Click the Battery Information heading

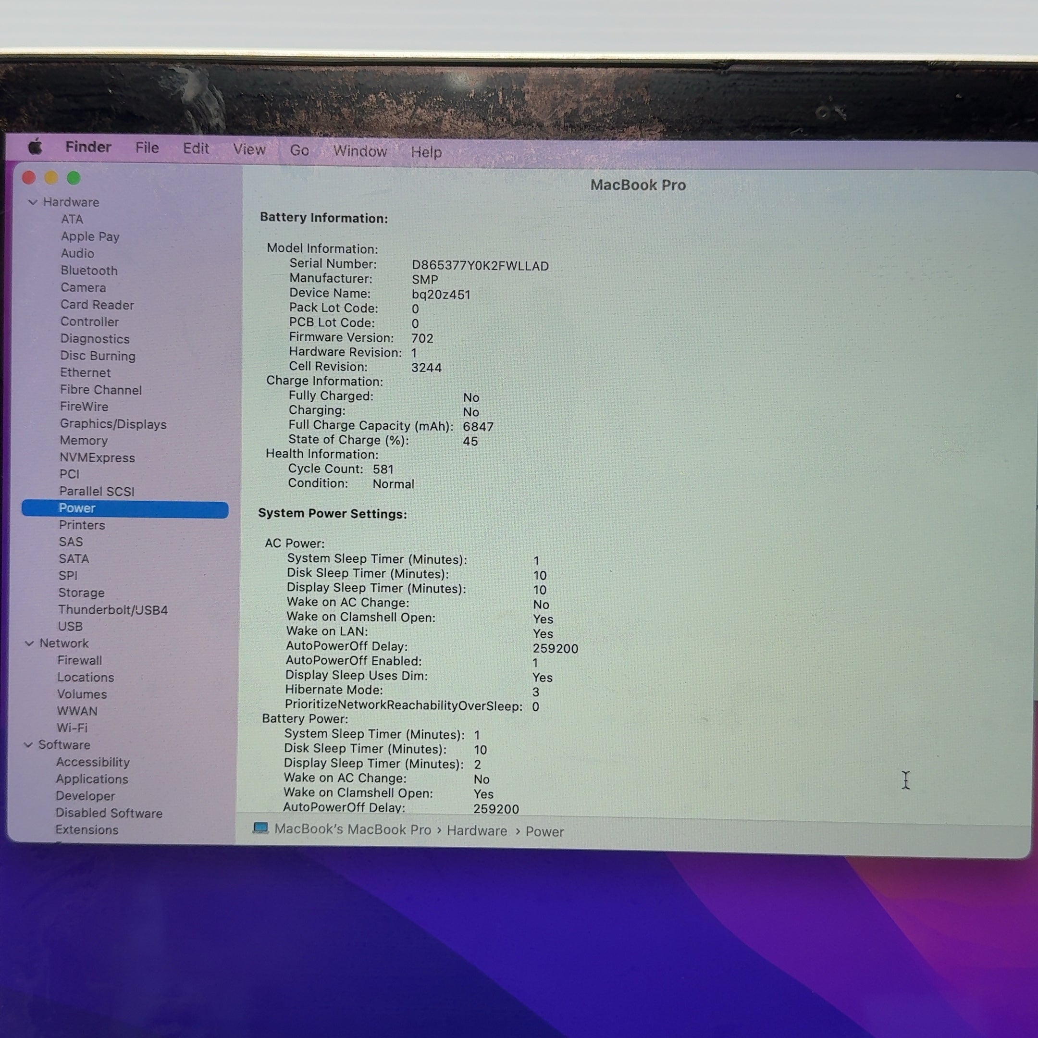click(323, 218)
